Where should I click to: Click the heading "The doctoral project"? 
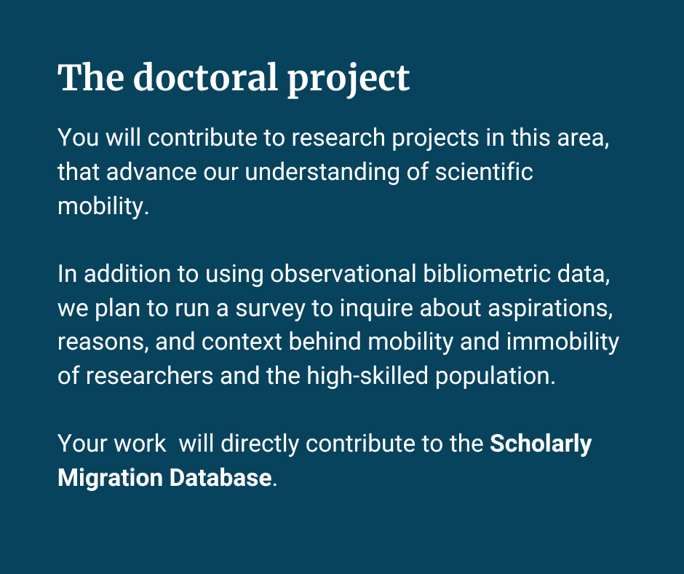(x=234, y=79)
